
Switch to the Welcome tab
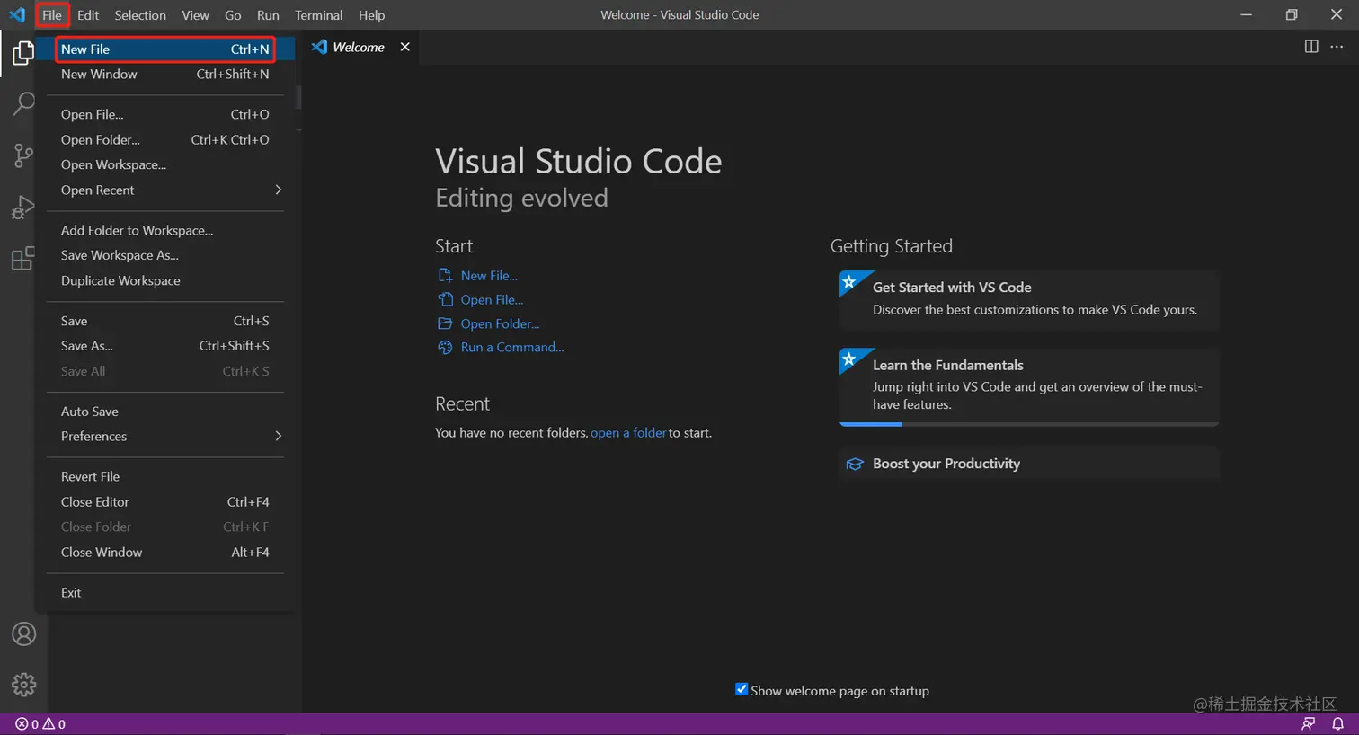point(357,47)
